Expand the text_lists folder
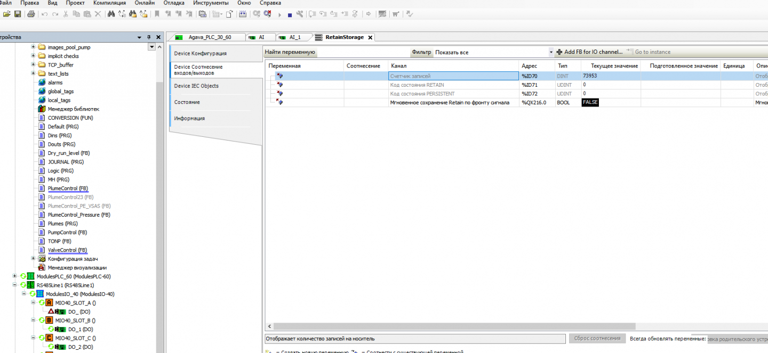768x353 pixels. tap(34, 73)
